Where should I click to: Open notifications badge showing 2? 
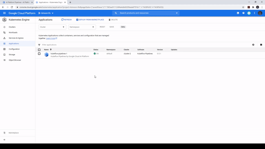tap(249, 13)
